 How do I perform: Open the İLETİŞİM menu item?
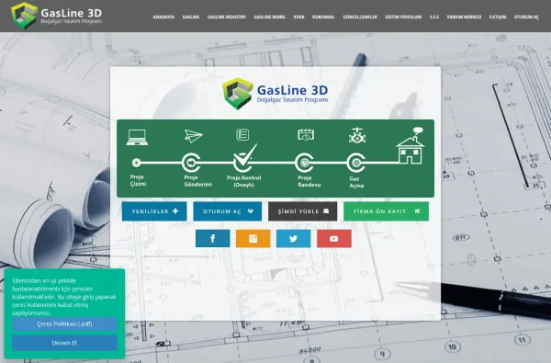point(498,17)
